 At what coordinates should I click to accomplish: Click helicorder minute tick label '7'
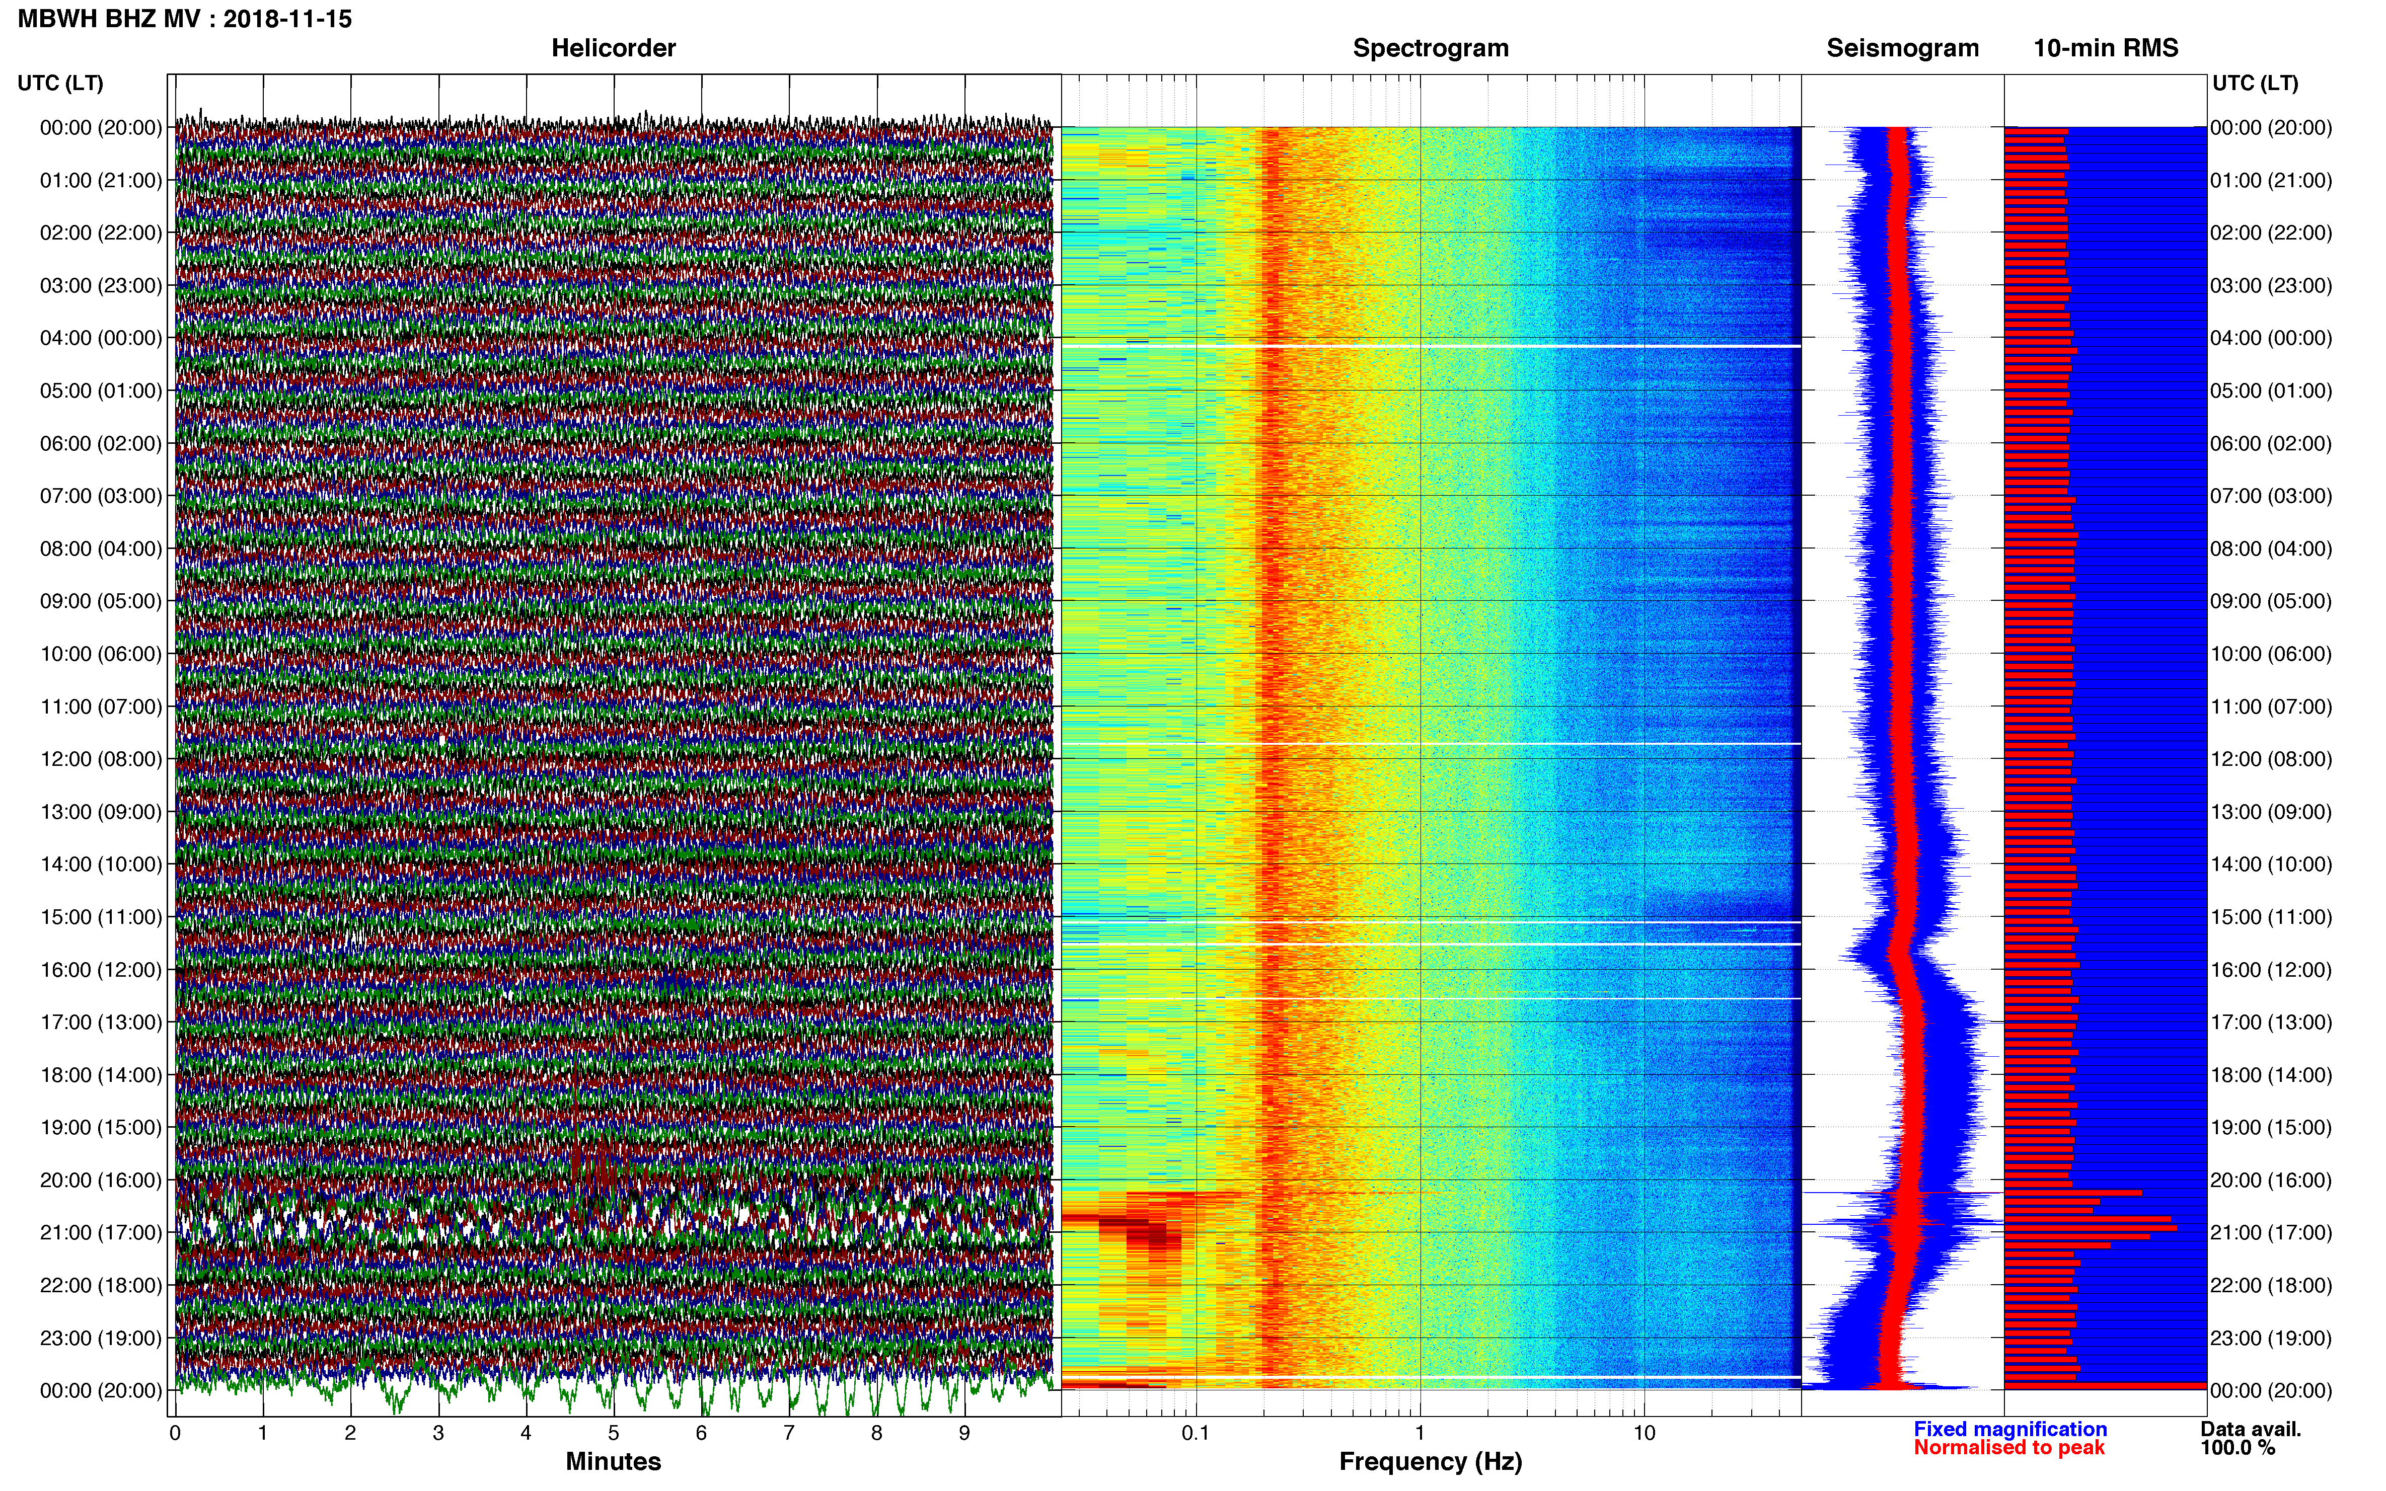(x=789, y=1433)
